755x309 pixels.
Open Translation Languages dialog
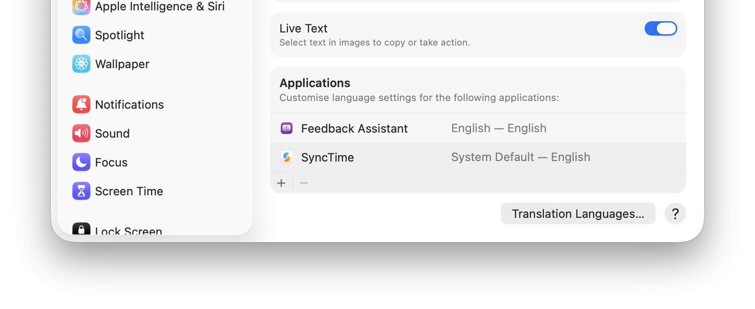(578, 214)
